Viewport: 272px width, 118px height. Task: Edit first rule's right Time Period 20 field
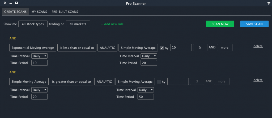(x=149, y=63)
